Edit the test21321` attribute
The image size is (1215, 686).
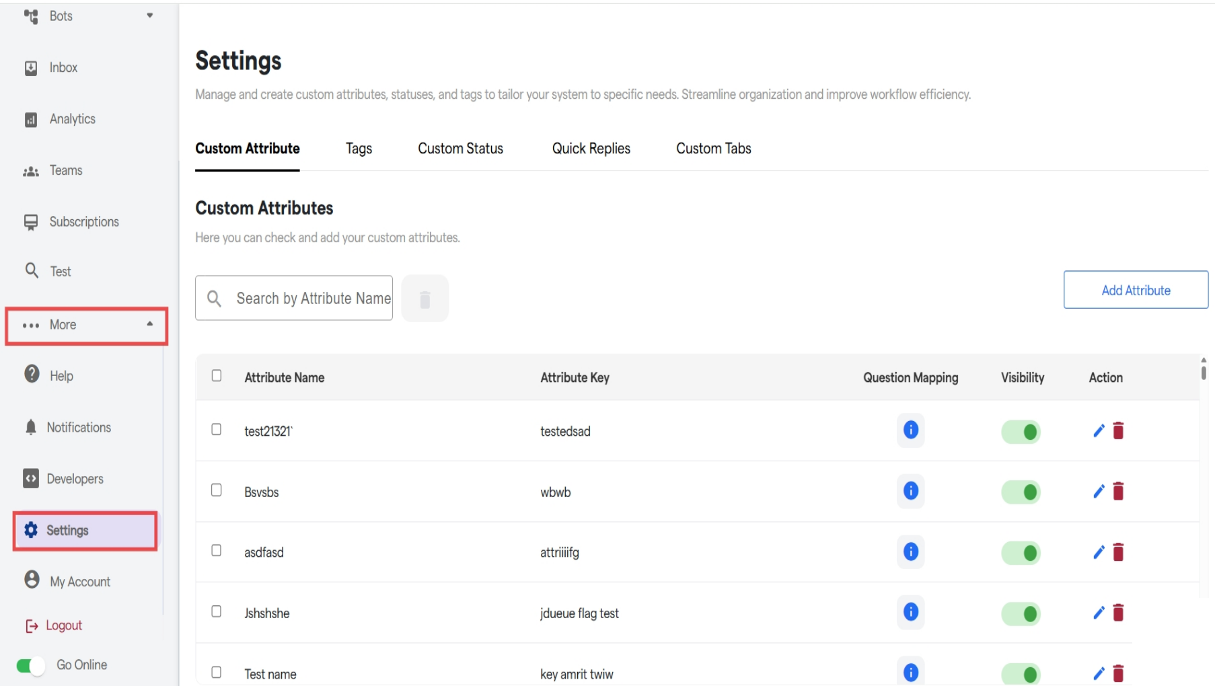[1099, 431]
